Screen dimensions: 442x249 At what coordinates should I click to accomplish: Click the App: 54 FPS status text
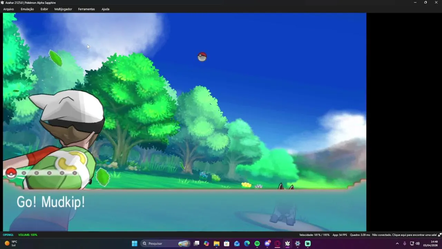340,235
